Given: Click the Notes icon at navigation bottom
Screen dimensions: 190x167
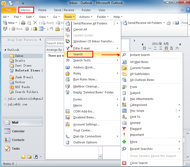Looking at the screenshot, I should (x=23, y=157).
